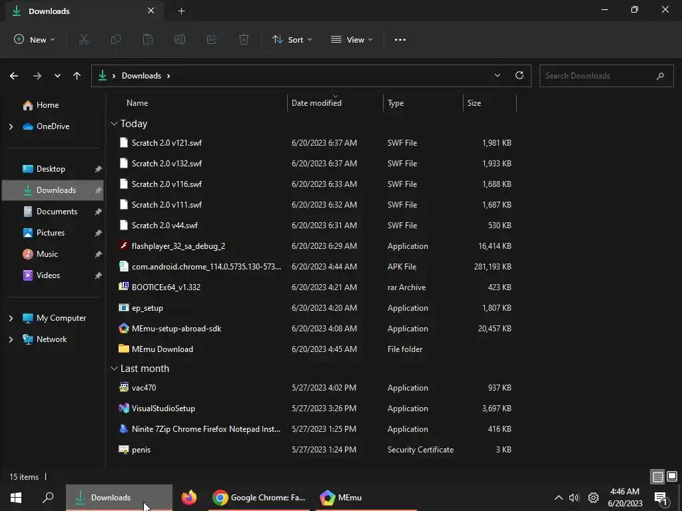The image size is (682, 511).
Task: Go up one folder level arrow
Action: click(77, 76)
